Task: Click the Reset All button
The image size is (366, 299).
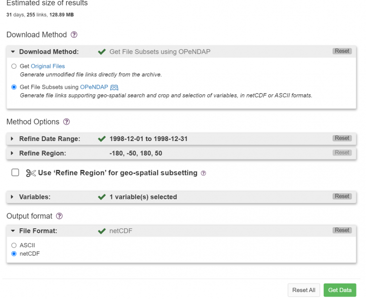Action: 303,290
